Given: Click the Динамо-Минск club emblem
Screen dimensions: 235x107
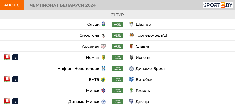Looking at the screenshot, I should [103, 101].
